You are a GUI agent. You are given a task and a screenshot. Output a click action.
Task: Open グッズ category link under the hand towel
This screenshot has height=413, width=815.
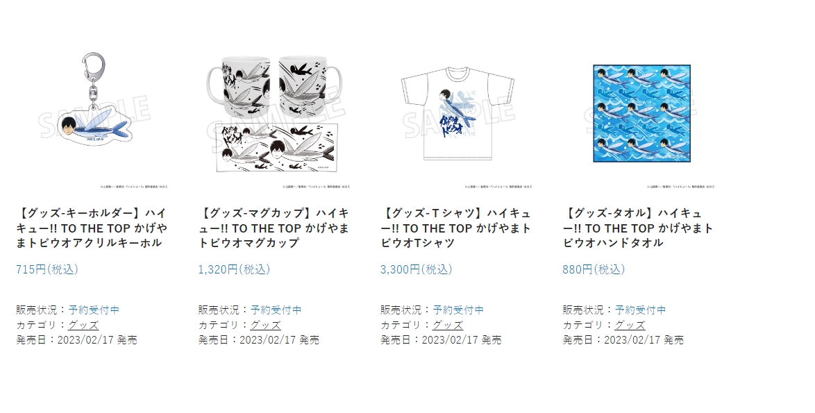tap(630, 326)
